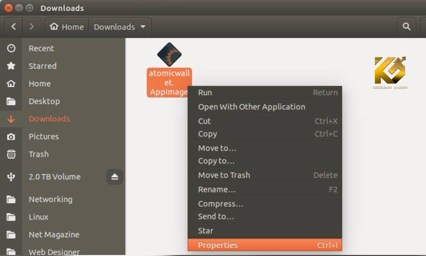The image size is (426, 256).
Task: Minimize the Downloads window
Action: point(19,8)
